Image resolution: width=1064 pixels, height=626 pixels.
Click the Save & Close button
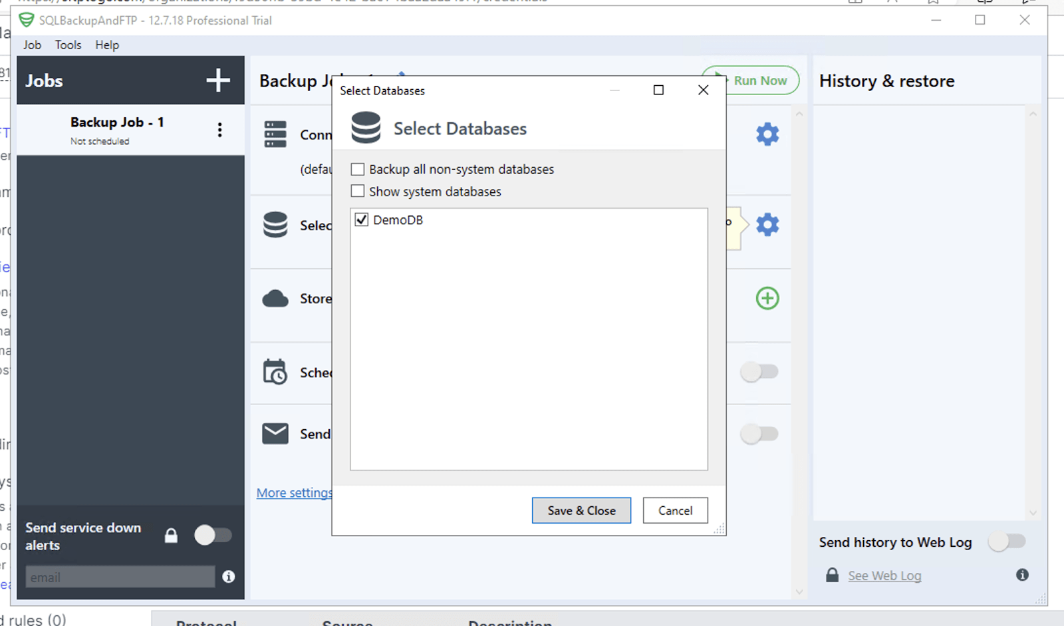[x=581, y=510]
